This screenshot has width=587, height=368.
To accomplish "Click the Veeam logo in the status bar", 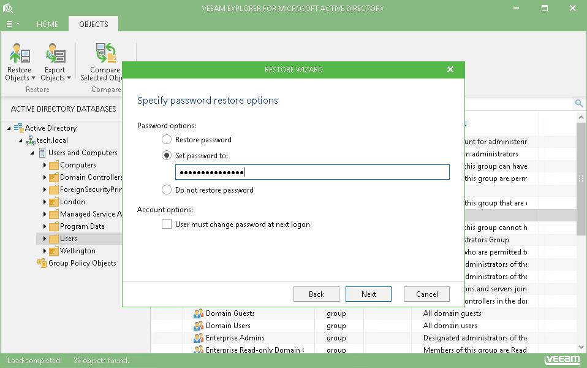I will (562, 359).
